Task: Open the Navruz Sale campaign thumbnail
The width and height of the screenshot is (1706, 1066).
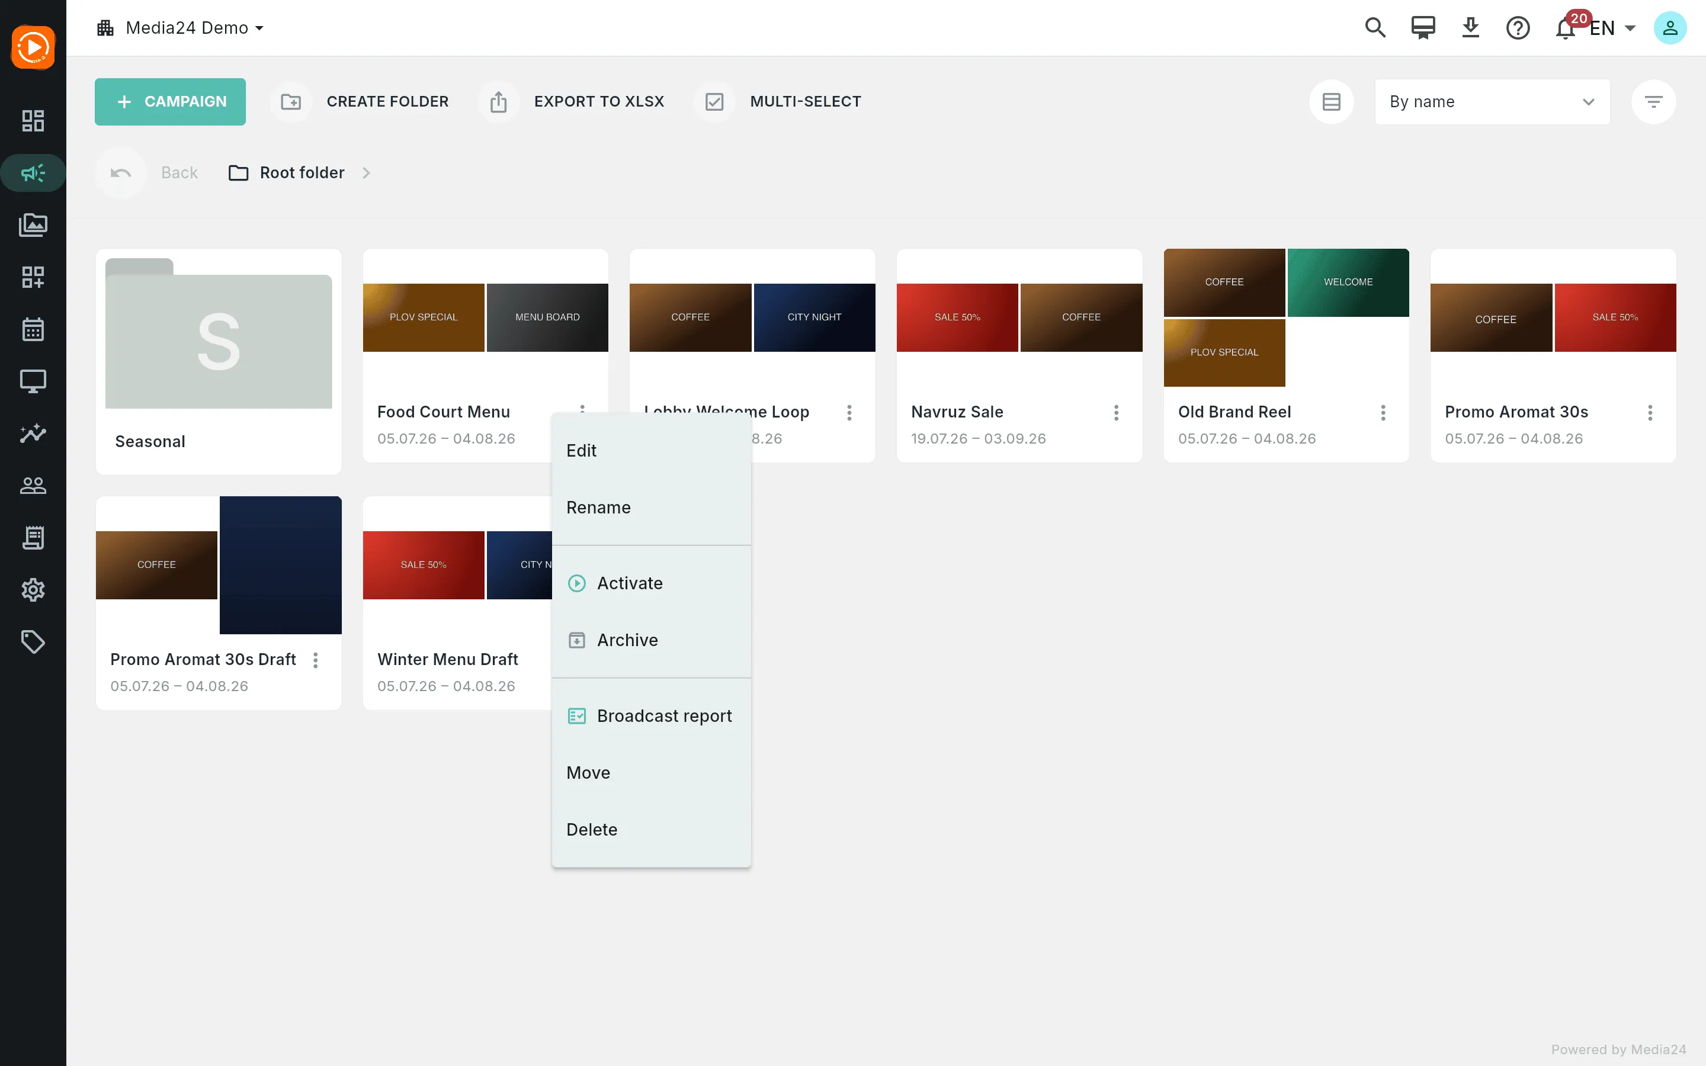Action: [x=1019, y=317]
